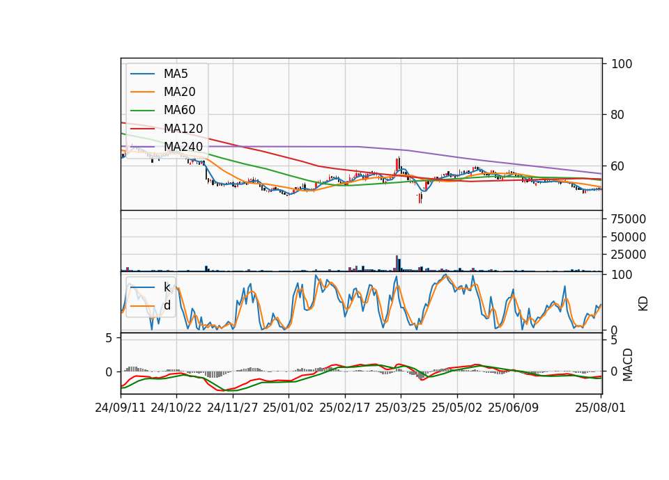This screenshot has width=669, height=480.
Task: Click the d label in KD legend
Action: click(x=167, y=305)
